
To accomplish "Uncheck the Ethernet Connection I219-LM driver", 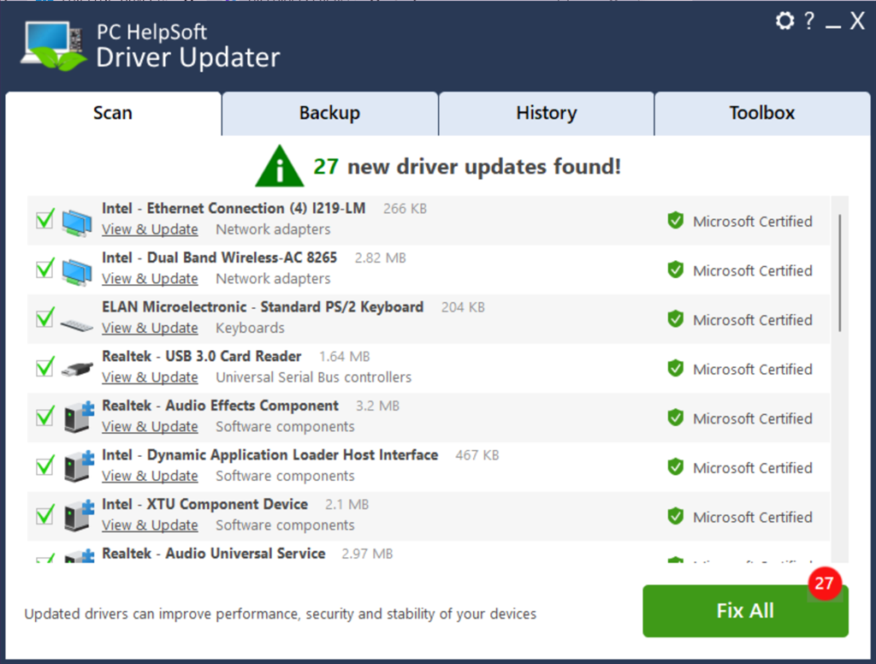I will (45, 220).
